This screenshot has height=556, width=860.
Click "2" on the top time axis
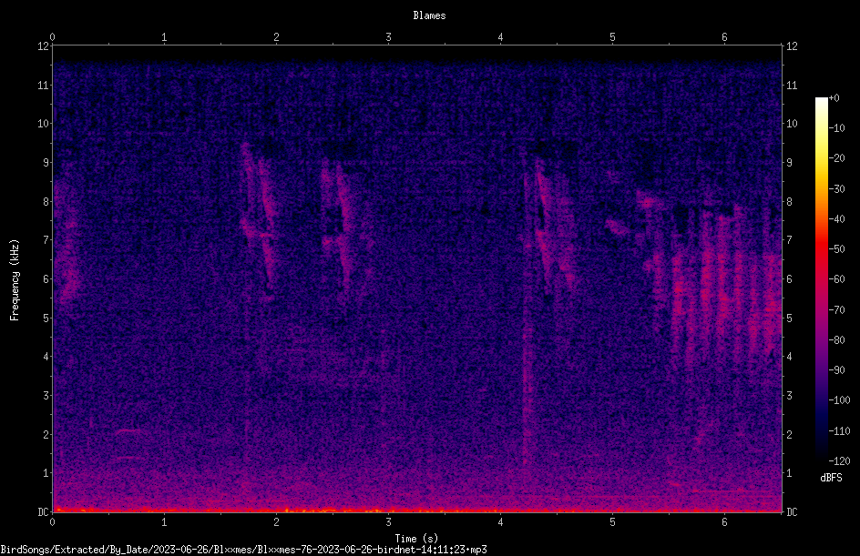click(x=276, y=37)
